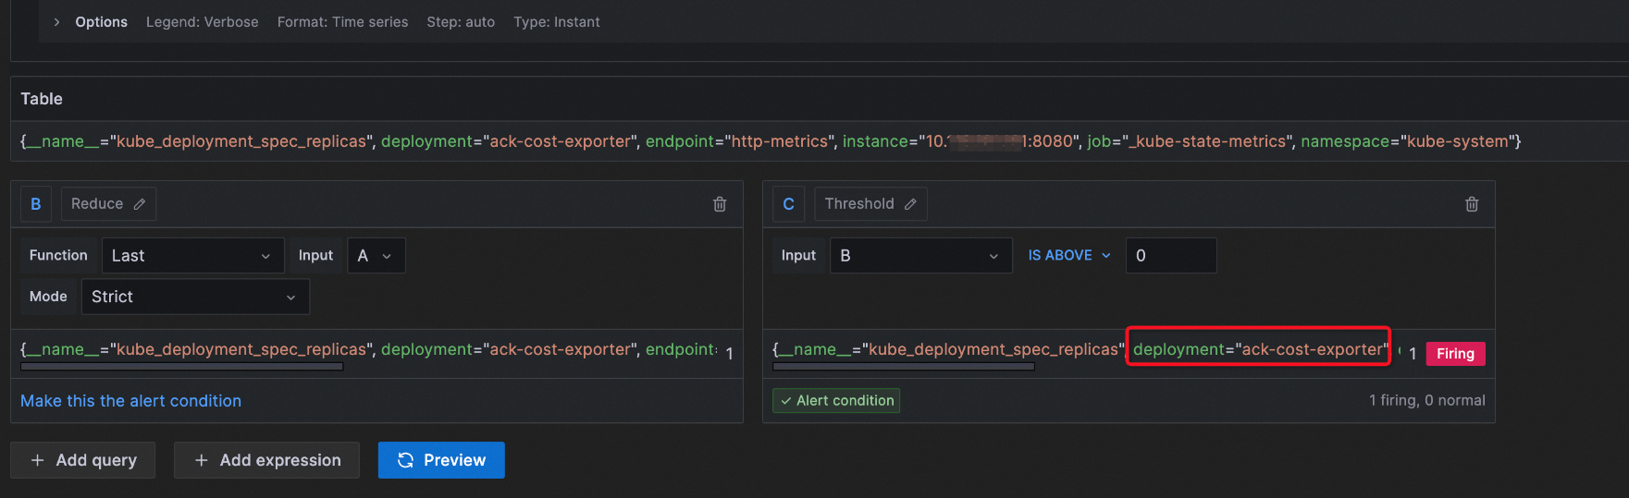This screenshot has width=1629, height=498.
Task: Open the Mode dropdown showing Strict
Action: click(194, 297)
